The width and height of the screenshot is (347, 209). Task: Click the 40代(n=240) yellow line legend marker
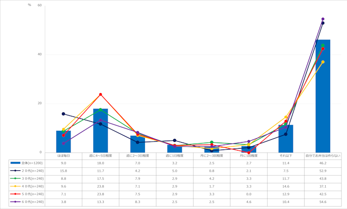coord(15,187)
